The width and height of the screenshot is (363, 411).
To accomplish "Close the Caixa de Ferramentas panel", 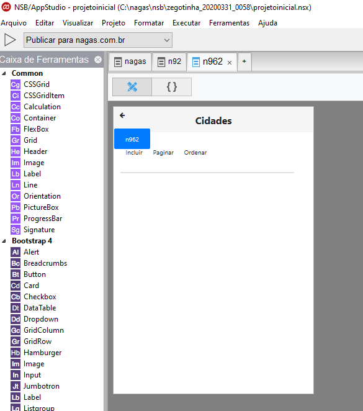I will pyautogui.click(x=98, y=60).
